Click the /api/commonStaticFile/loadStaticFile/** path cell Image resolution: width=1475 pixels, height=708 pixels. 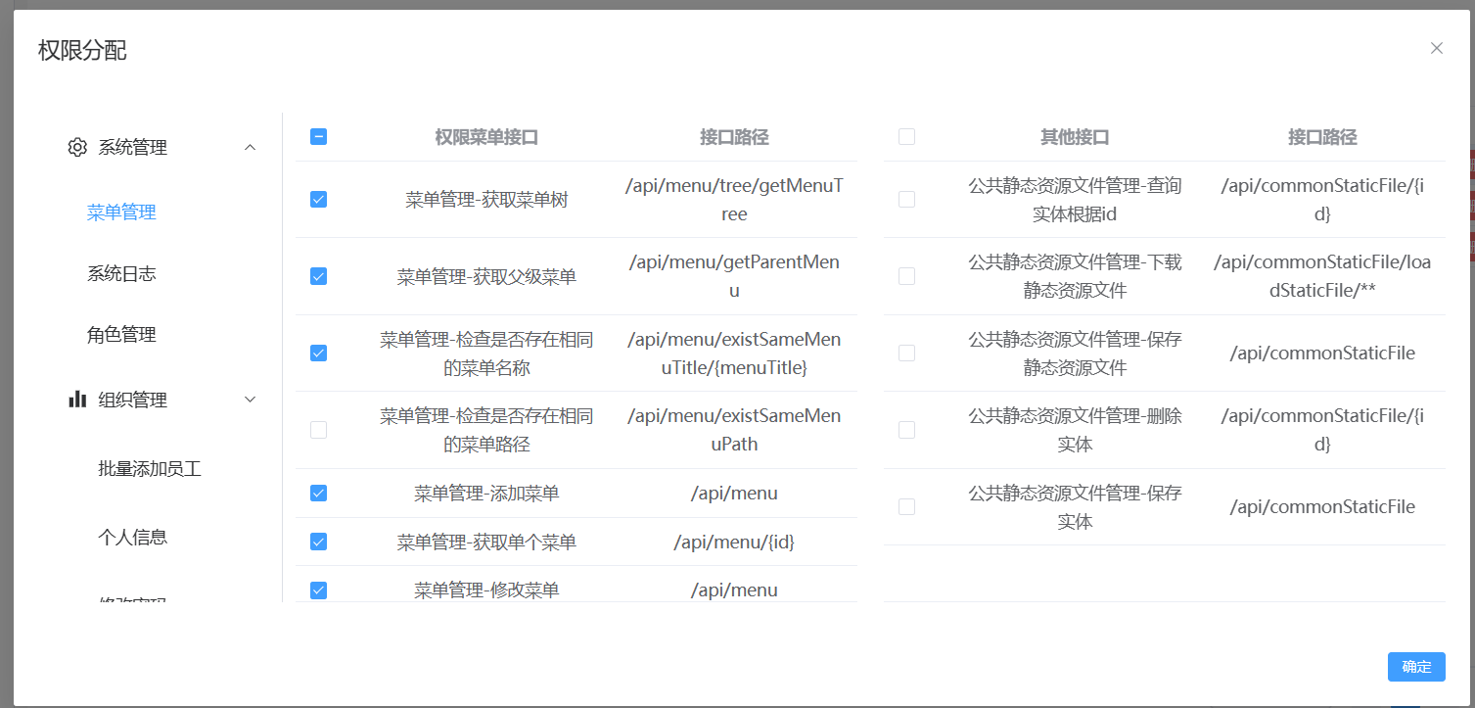click(1322, 276)
